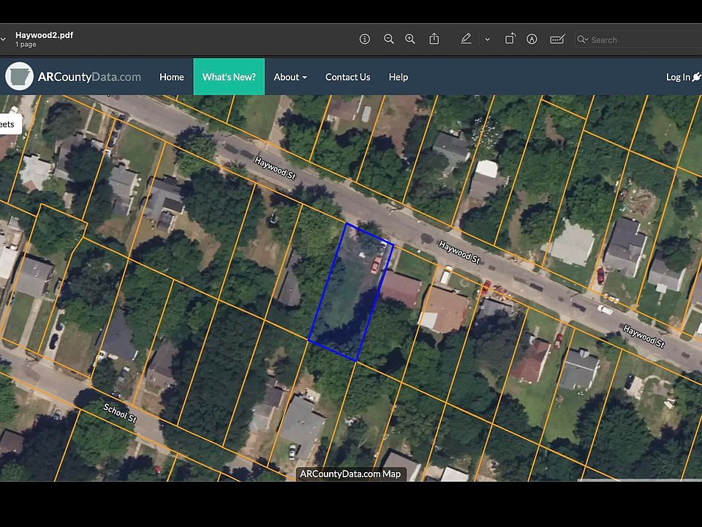The image size is (702, 527).
Task: Expand the highlight color dropdown arrow
Action: click(488, 40)
